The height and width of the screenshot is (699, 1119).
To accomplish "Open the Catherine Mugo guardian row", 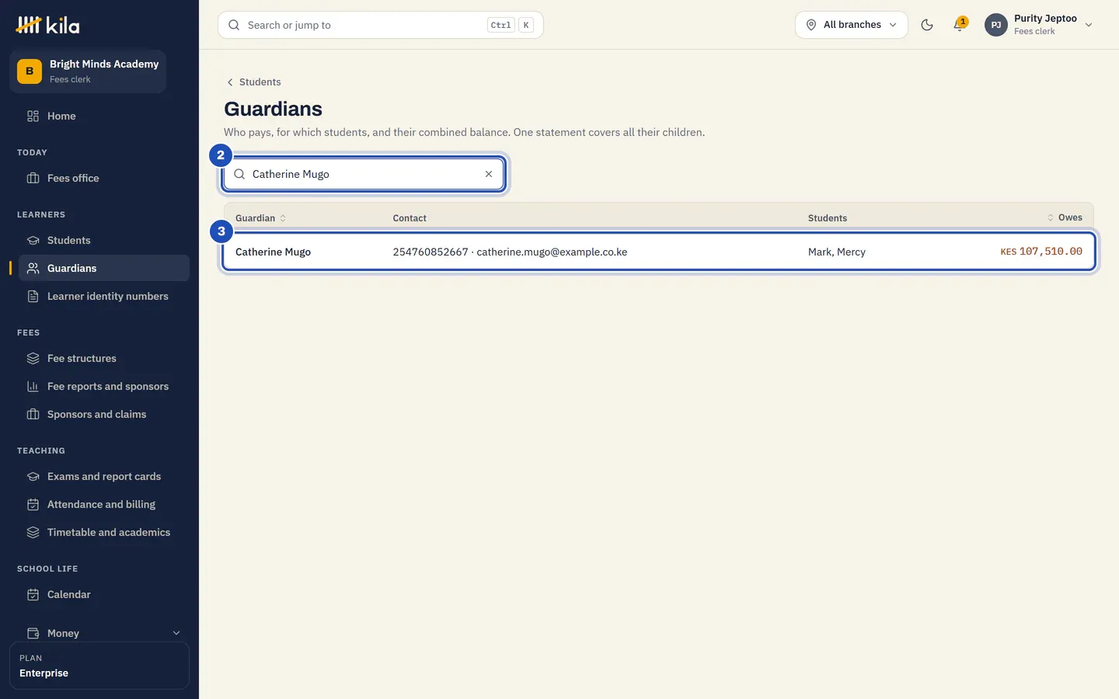I will coord(659,252).
